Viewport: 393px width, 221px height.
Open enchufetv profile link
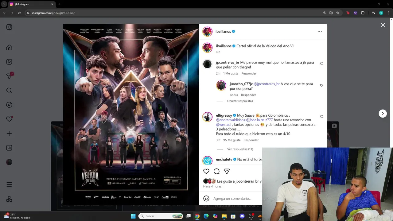[224, 159]
